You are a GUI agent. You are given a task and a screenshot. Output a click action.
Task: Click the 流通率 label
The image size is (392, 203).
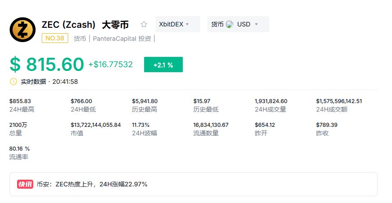coord(19,157)
